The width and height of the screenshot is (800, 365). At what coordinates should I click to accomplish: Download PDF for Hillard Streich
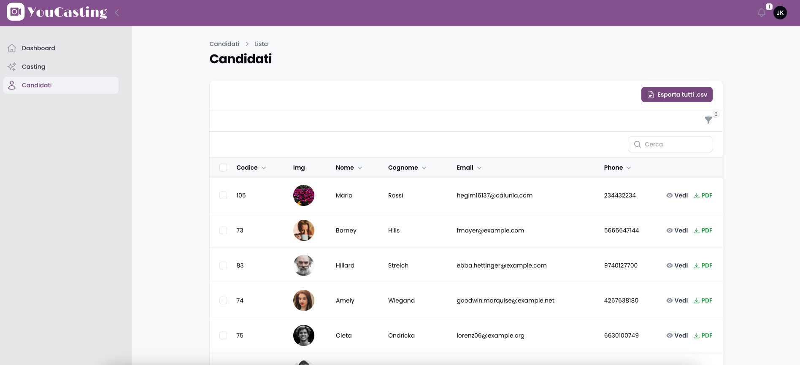[703, 265]
